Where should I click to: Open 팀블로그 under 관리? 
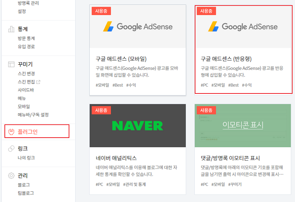click(26, 193)
